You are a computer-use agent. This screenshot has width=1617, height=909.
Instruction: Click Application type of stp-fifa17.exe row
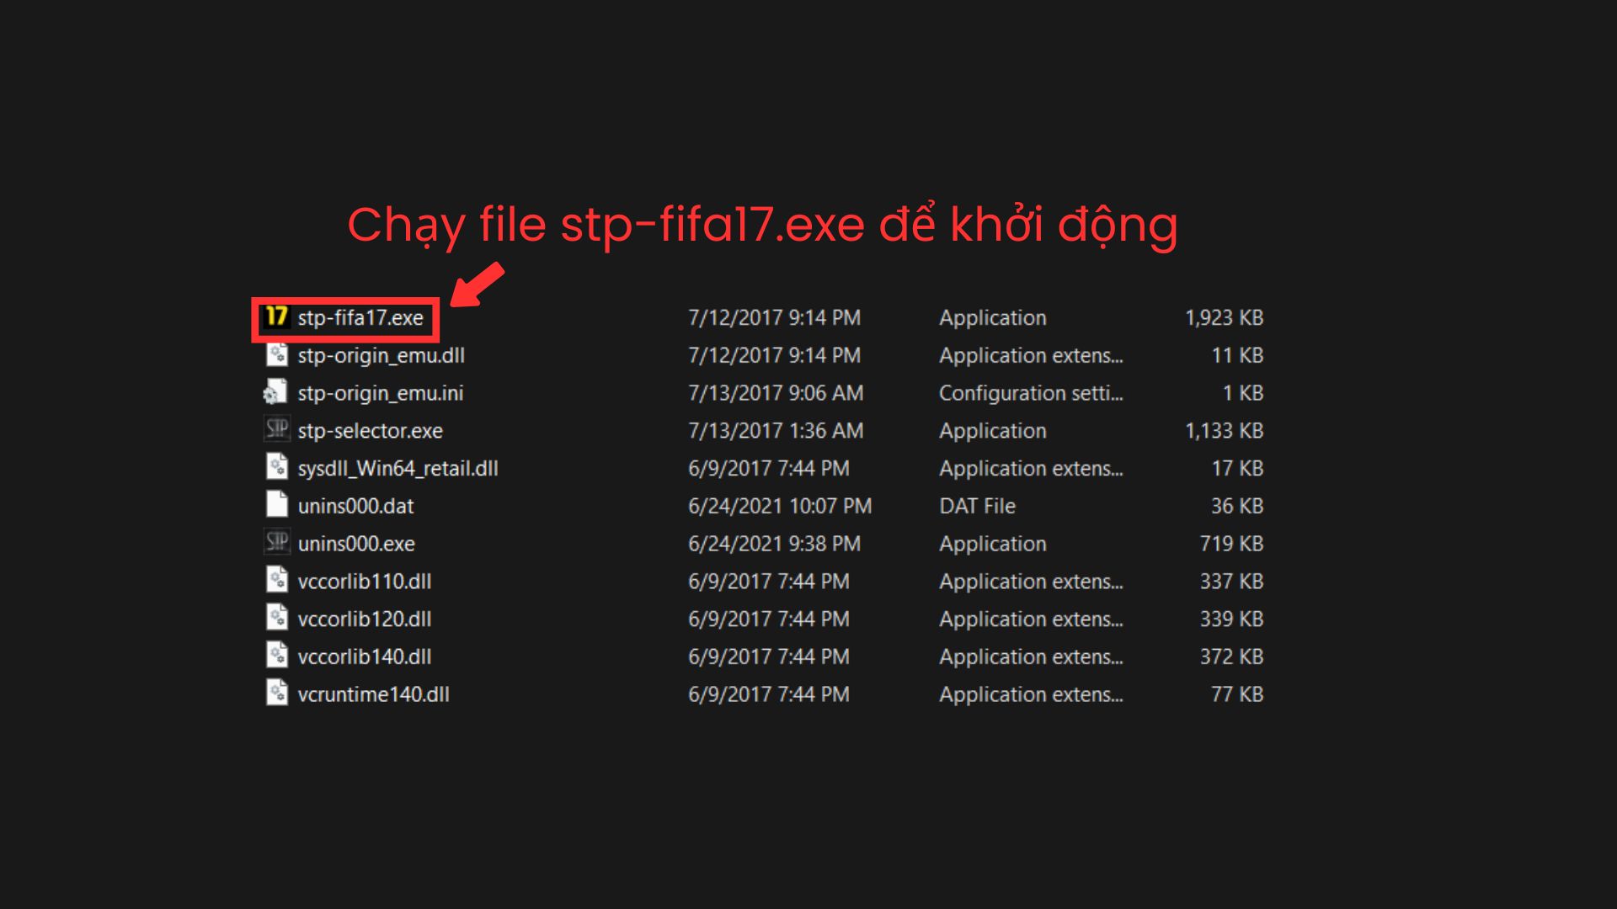[x=993, y=318]
